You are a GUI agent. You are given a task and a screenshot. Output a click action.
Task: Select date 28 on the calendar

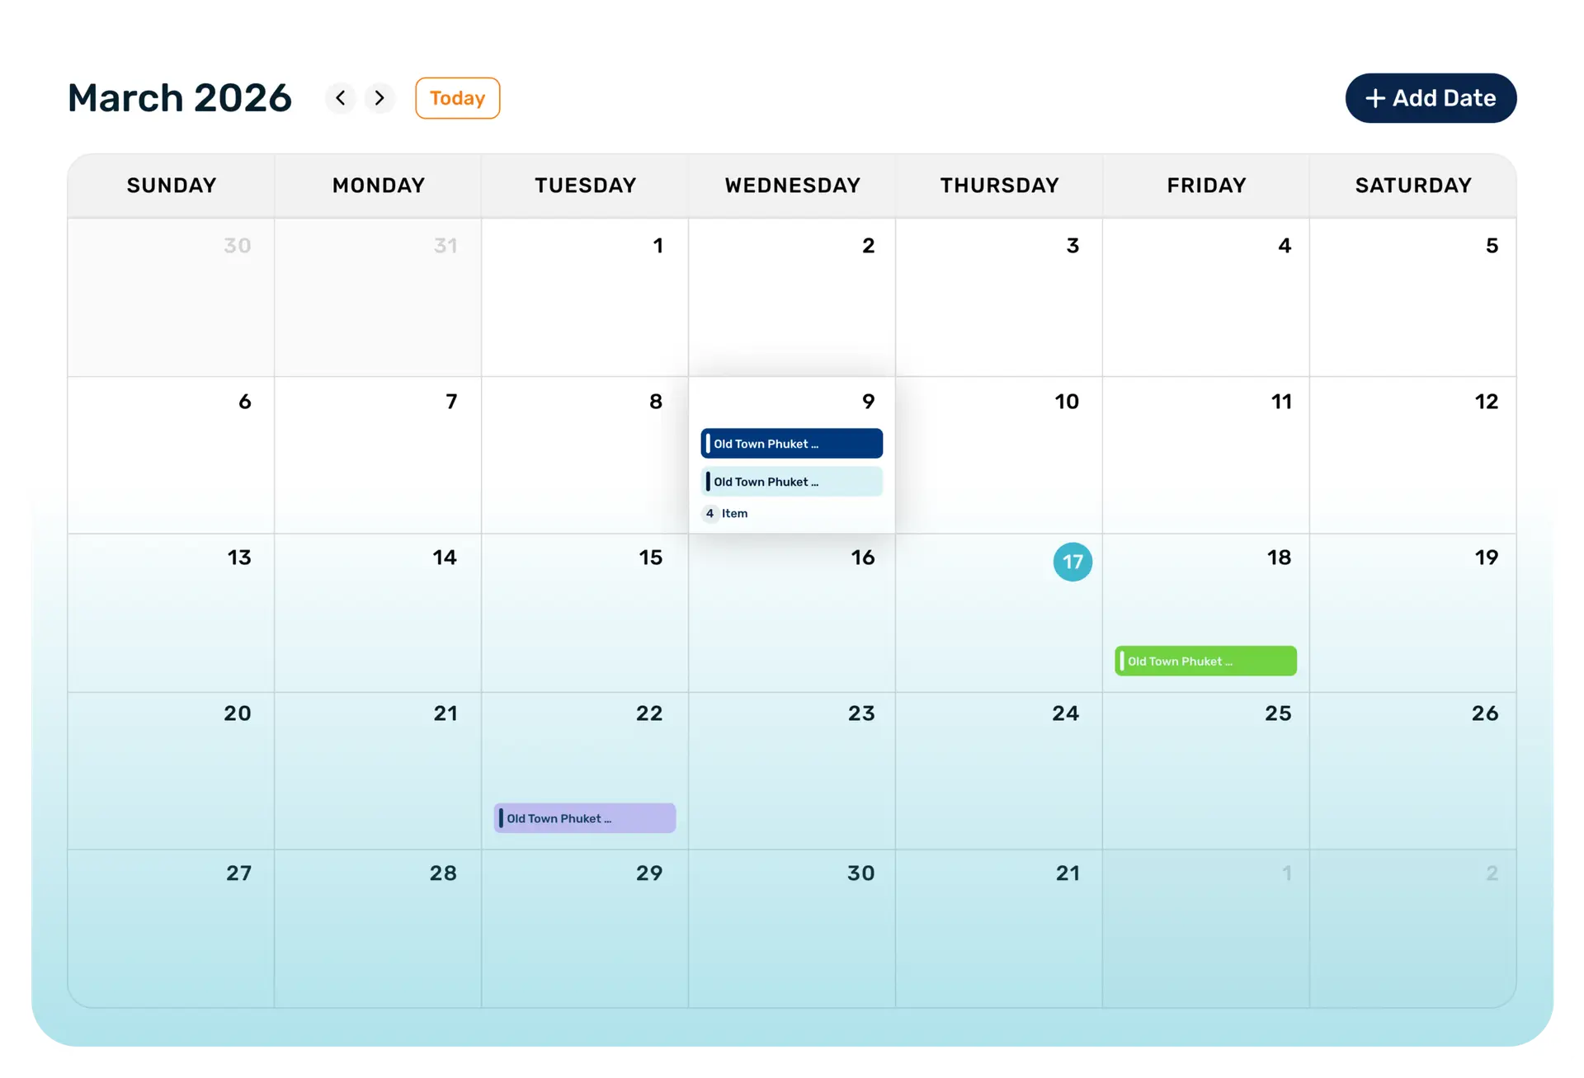point(443,873)
